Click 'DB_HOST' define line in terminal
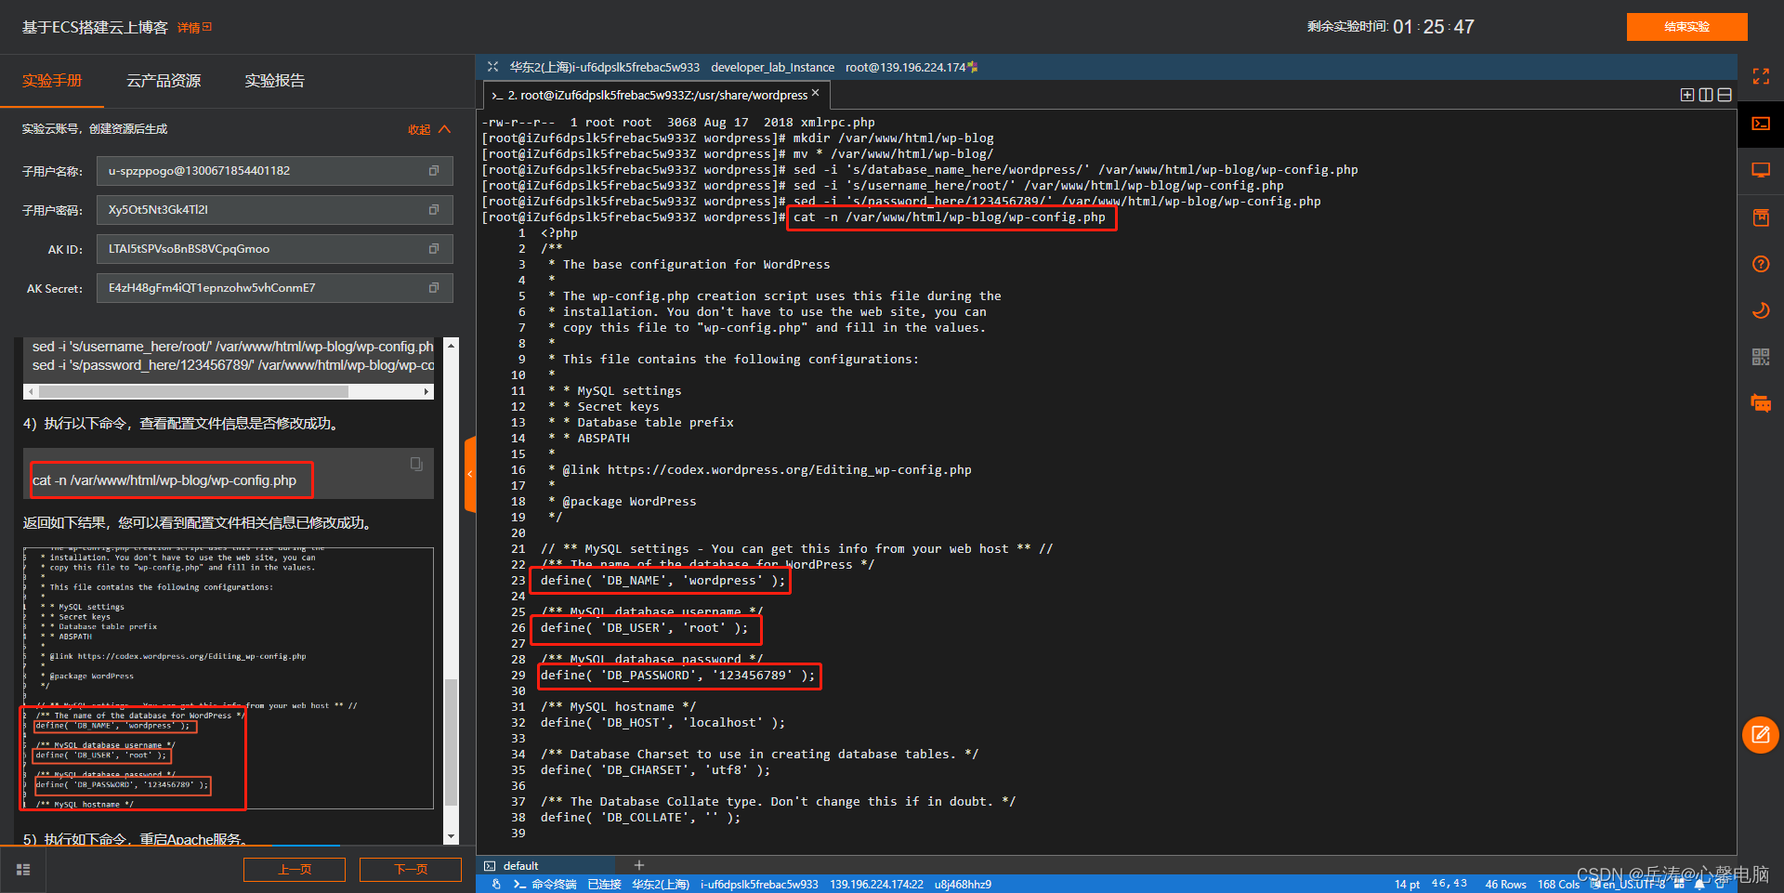The image size is (1784, 893). tap(662, 723)
